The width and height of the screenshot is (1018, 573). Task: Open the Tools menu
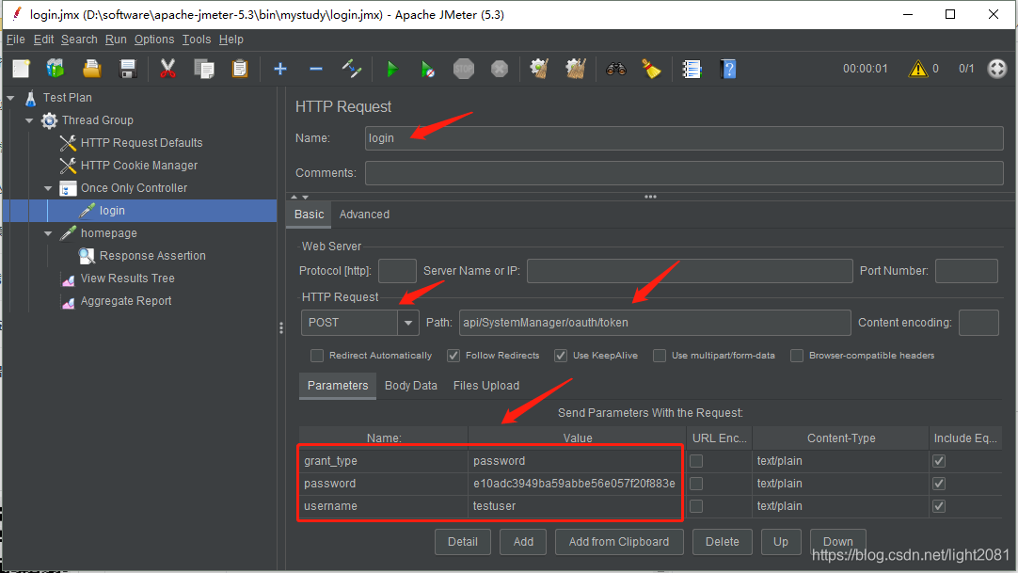[x=196, y=39]
